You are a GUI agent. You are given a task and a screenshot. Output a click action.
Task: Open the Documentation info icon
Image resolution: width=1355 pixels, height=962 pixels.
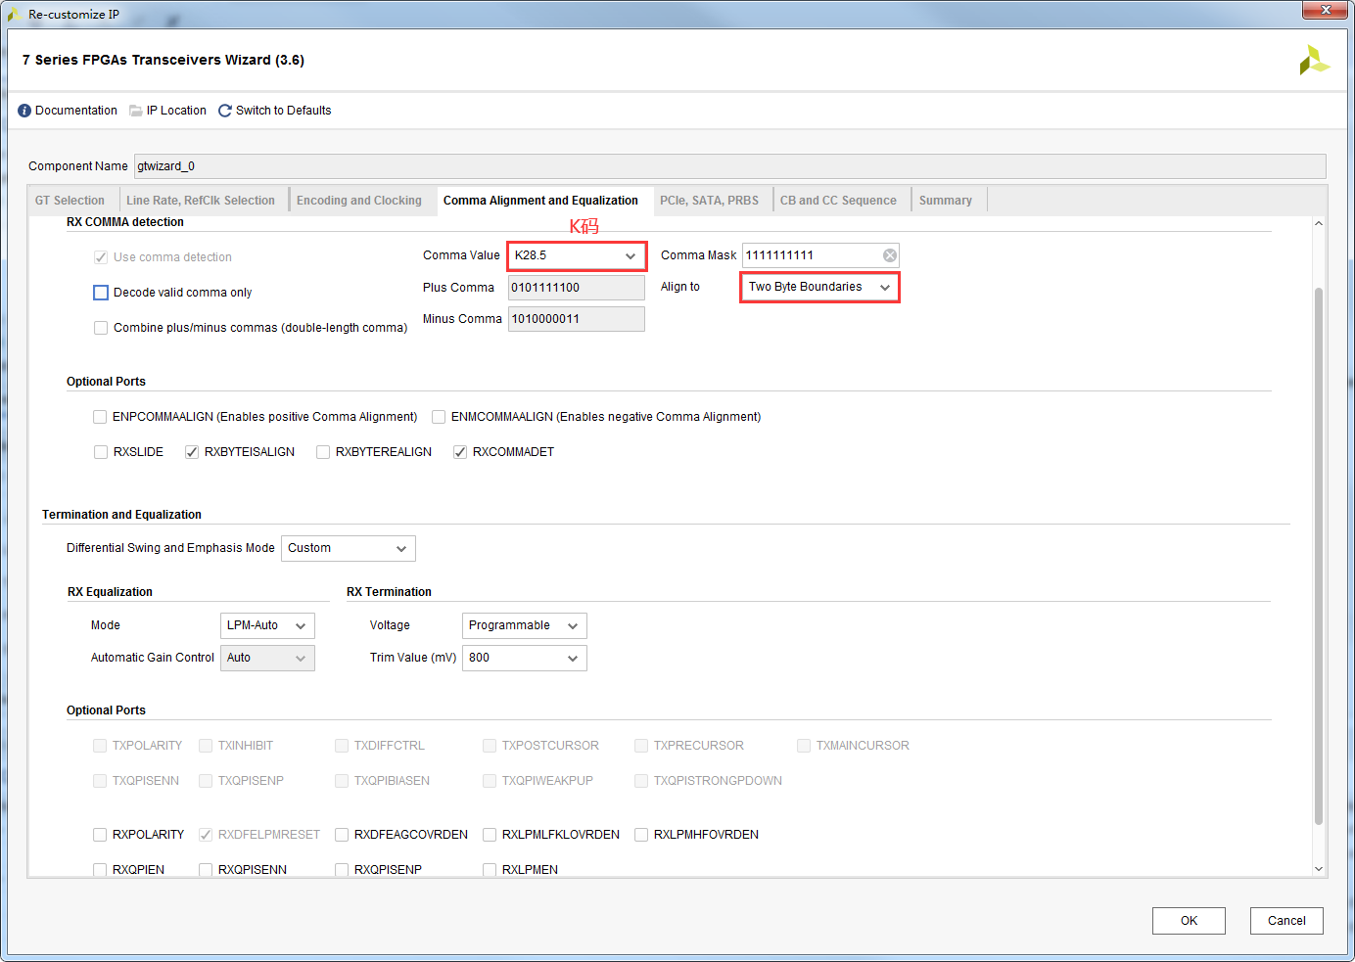[x=24, y=111]
